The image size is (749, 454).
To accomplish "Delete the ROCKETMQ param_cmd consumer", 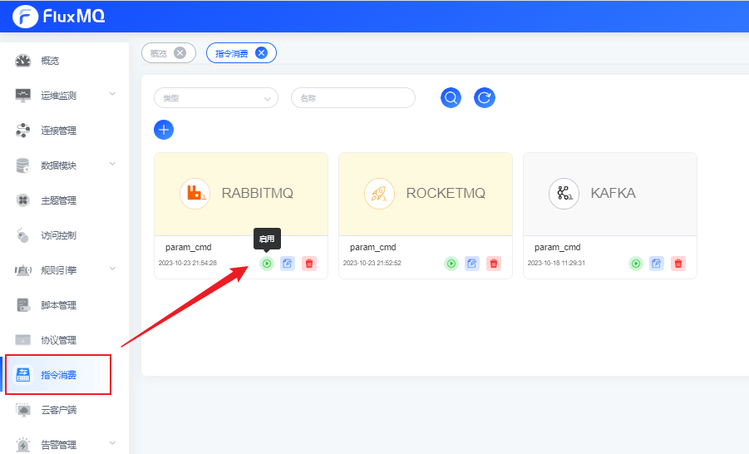I will (x=494, y=264).
